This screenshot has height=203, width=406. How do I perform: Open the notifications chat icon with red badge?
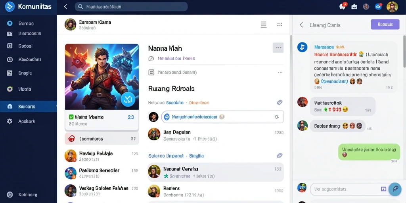click(x=343, y=6)
